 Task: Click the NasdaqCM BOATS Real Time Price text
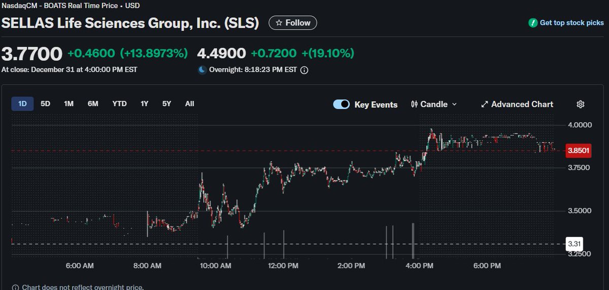point(71,6)
